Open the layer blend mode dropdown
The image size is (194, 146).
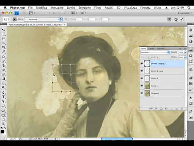tap(155, 52)
